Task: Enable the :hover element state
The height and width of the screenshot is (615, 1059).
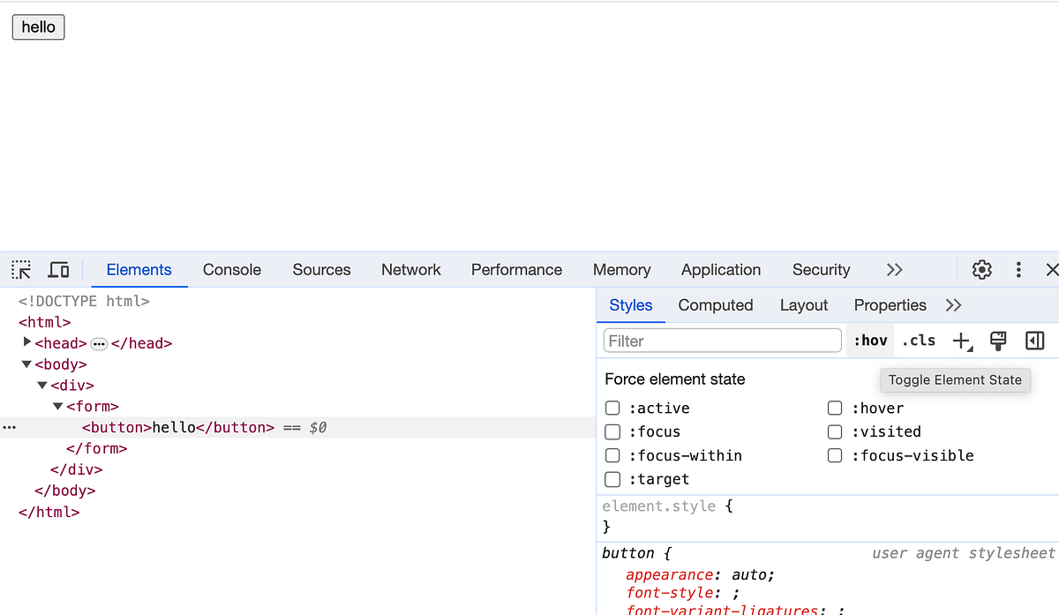Action: [x=835, y=408]
